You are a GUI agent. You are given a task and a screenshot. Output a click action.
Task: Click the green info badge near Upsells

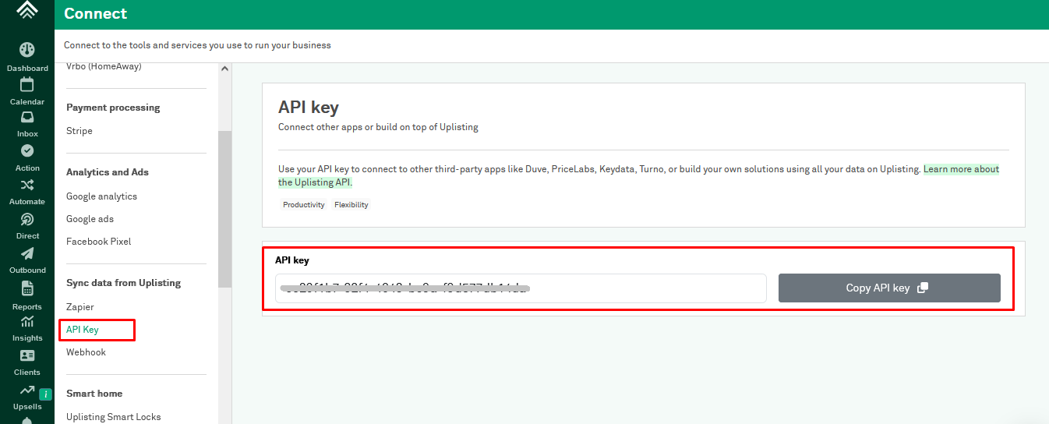pyautogui.click(x=45, y=394)
